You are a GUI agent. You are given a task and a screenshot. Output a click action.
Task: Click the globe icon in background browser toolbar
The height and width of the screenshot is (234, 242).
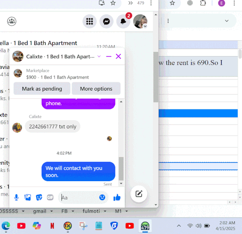tap(190, 3)
